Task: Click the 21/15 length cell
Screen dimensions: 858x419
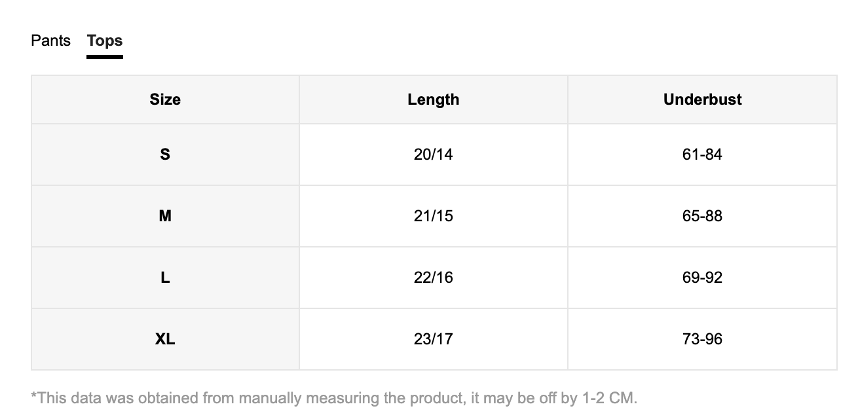Action: [x=434, y=216]
